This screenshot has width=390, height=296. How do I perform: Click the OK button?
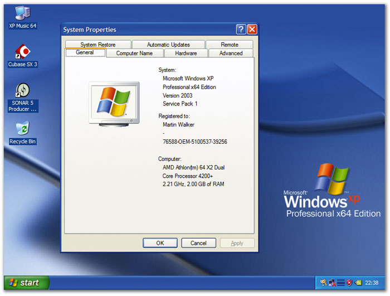coord(160,243)
